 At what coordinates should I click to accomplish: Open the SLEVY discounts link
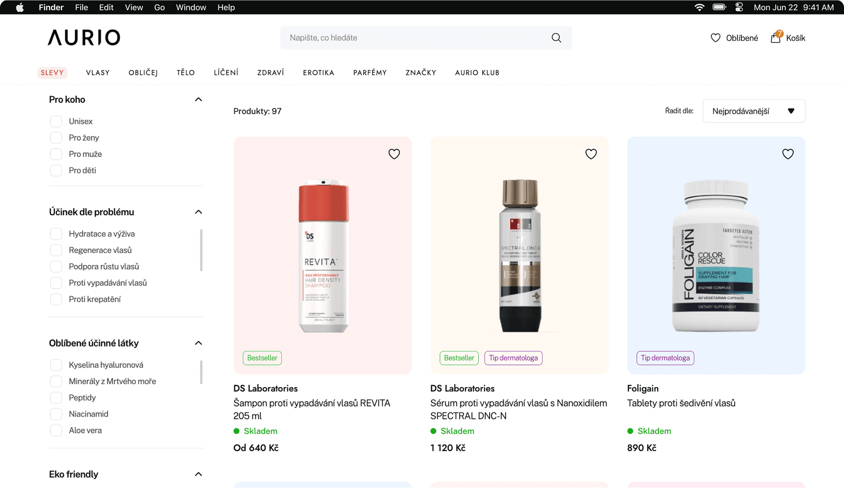52,73
